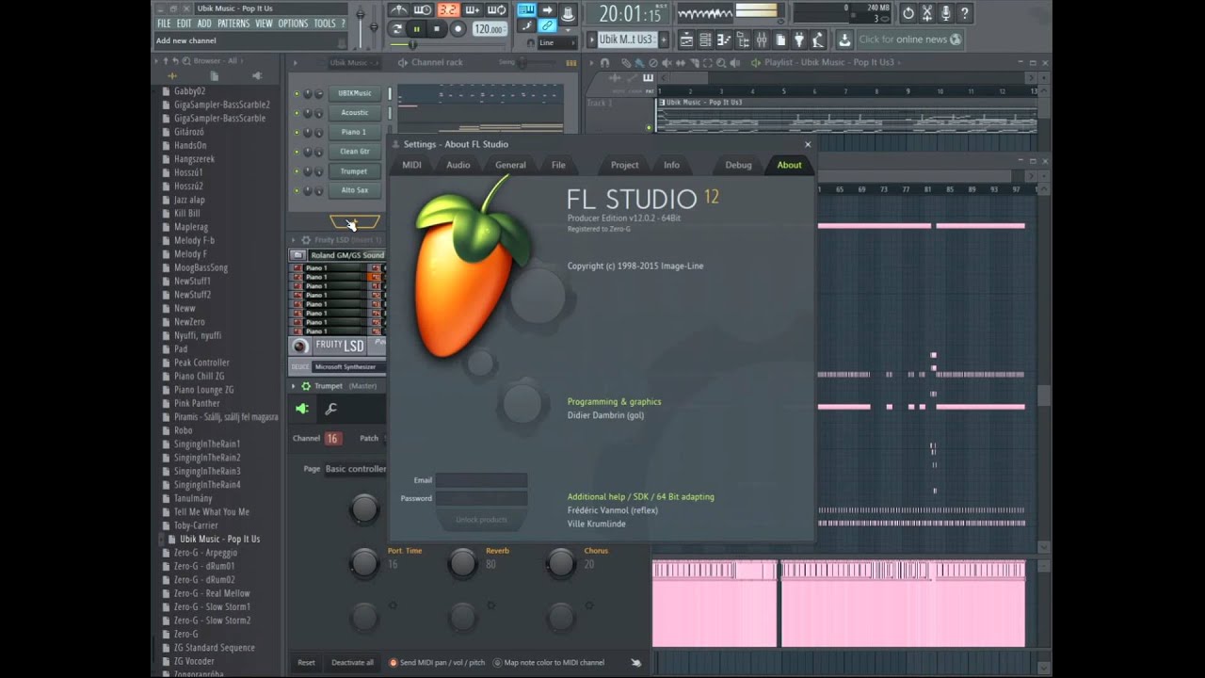
Task: Click the Reset button
Action: (x=306, y=662)
